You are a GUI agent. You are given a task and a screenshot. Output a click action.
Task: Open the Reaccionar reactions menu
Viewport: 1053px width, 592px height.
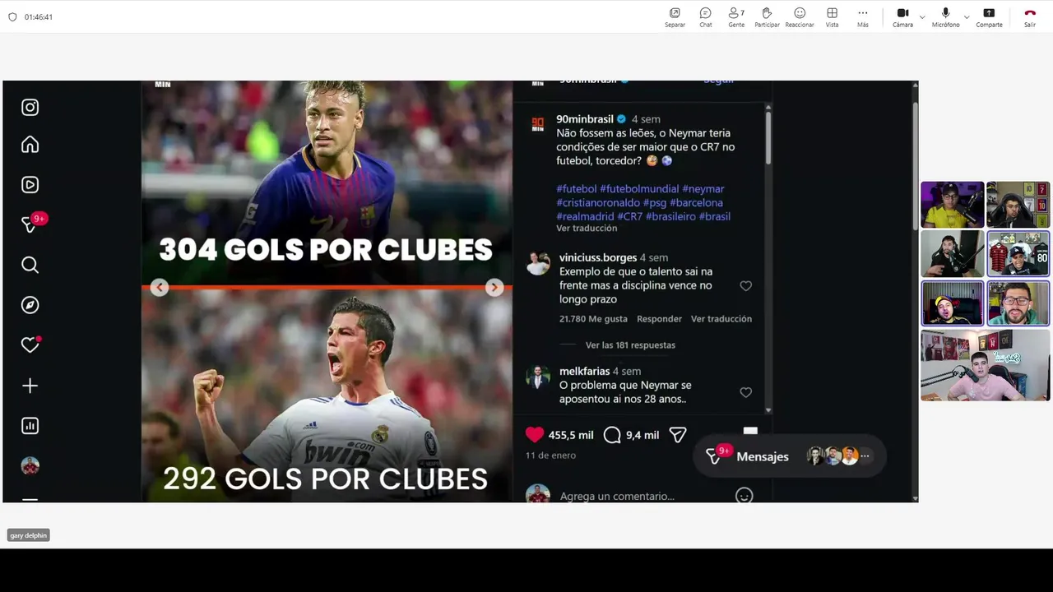pos(800,17)
